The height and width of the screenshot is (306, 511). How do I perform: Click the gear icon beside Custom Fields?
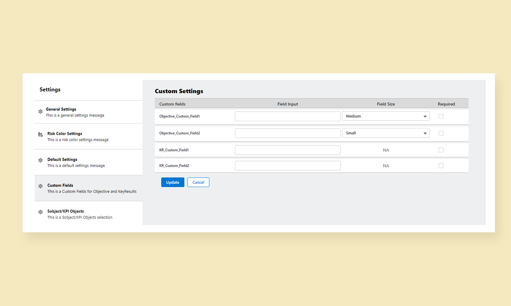click(x=40, y=186)
